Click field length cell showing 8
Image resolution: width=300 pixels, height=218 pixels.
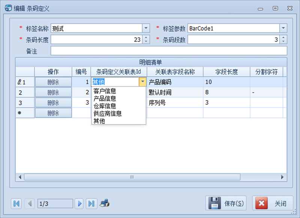(226, 92)
